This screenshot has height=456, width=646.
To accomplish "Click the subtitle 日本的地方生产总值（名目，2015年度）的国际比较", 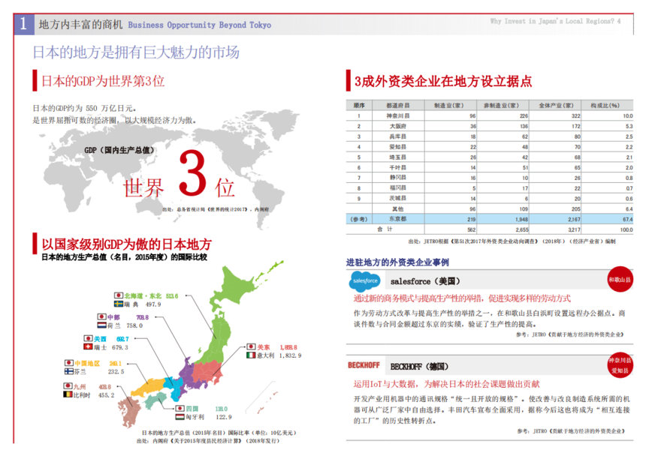I will [125, 257].
